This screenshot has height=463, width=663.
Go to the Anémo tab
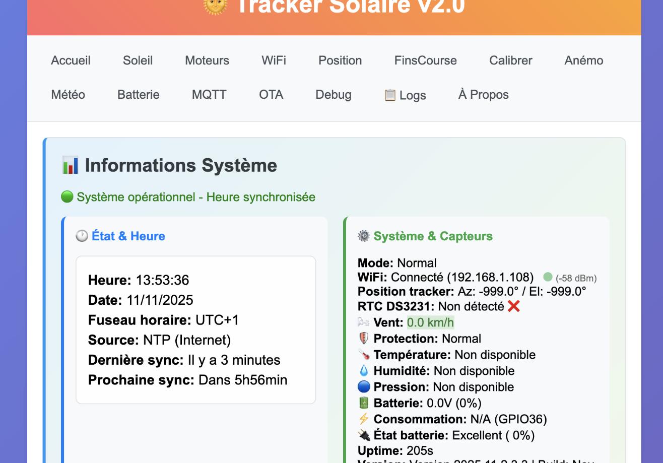coord(584,60)
